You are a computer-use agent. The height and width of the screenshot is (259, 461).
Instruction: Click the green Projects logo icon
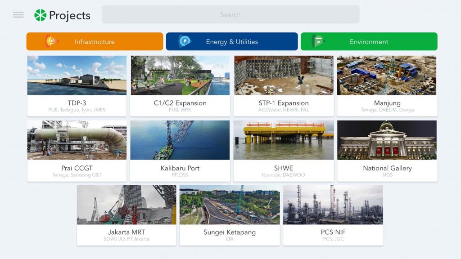coord(40,15)
